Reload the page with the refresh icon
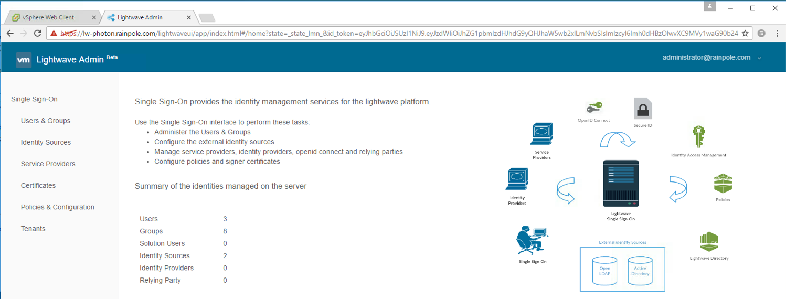The width and height of the screenshot is (786, 299). tap(37, 33)
